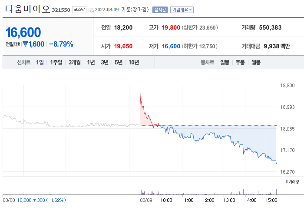Click the 08/08 date axis label
304x208 pixels.
(x=9, y=200)
